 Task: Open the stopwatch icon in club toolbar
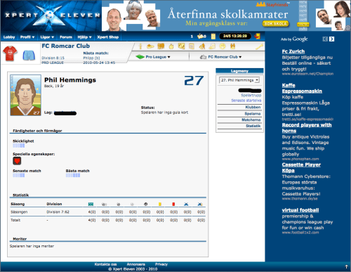click(171, 46)
